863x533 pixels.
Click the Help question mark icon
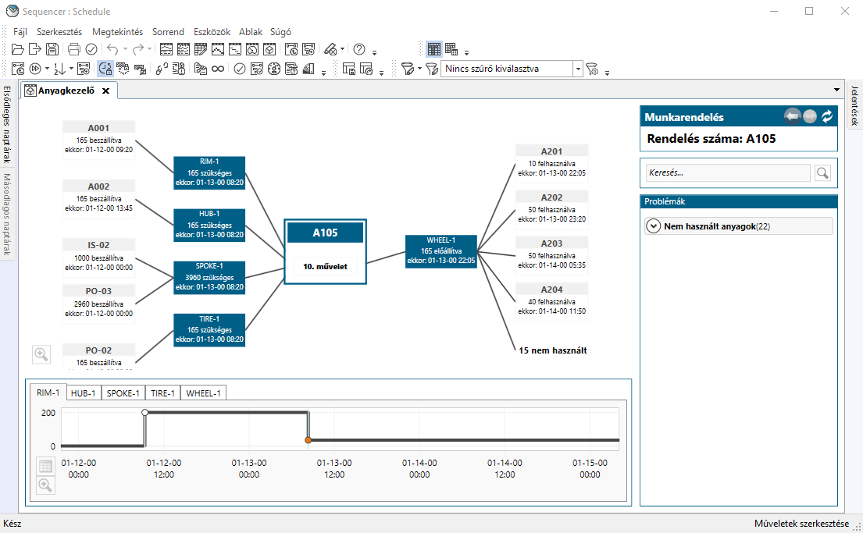coord(359,49)
